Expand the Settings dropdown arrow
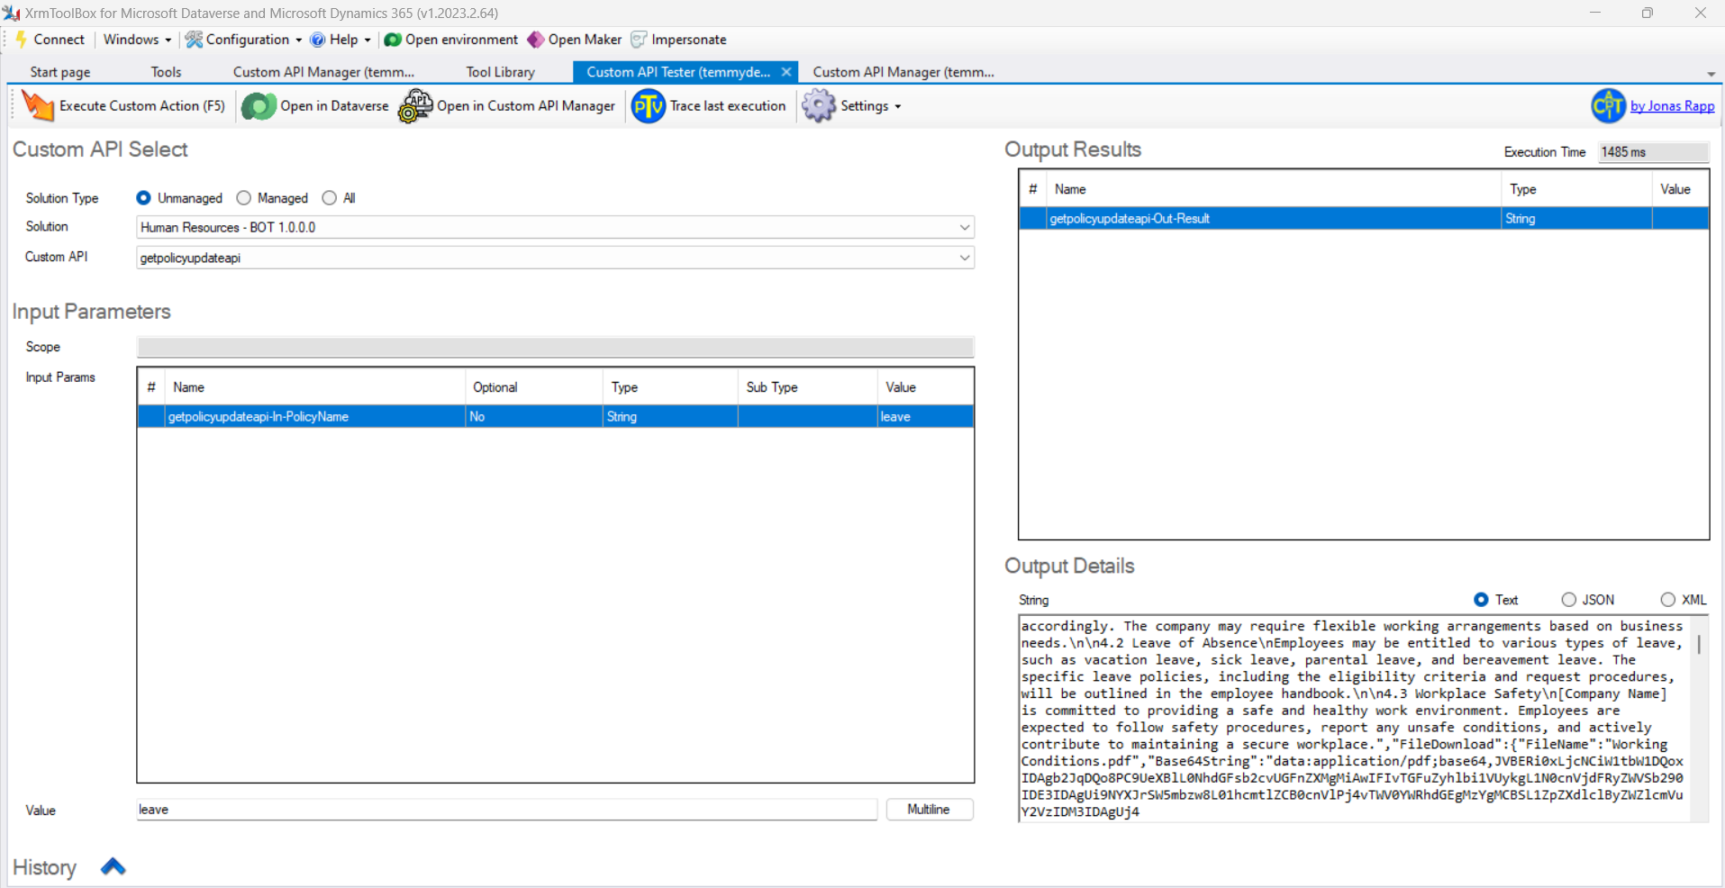The height and width of the screenshot is (888, 1725). (x=898, y=106)
